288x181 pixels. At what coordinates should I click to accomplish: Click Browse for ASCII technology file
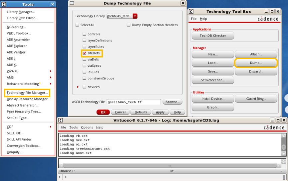click(x=172, y=102)
